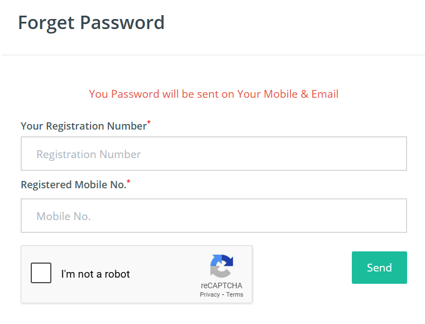This screenshot has width=425, height=324.
Task: Click "will be sent on" in the notice
Action: tap(198, 94)
